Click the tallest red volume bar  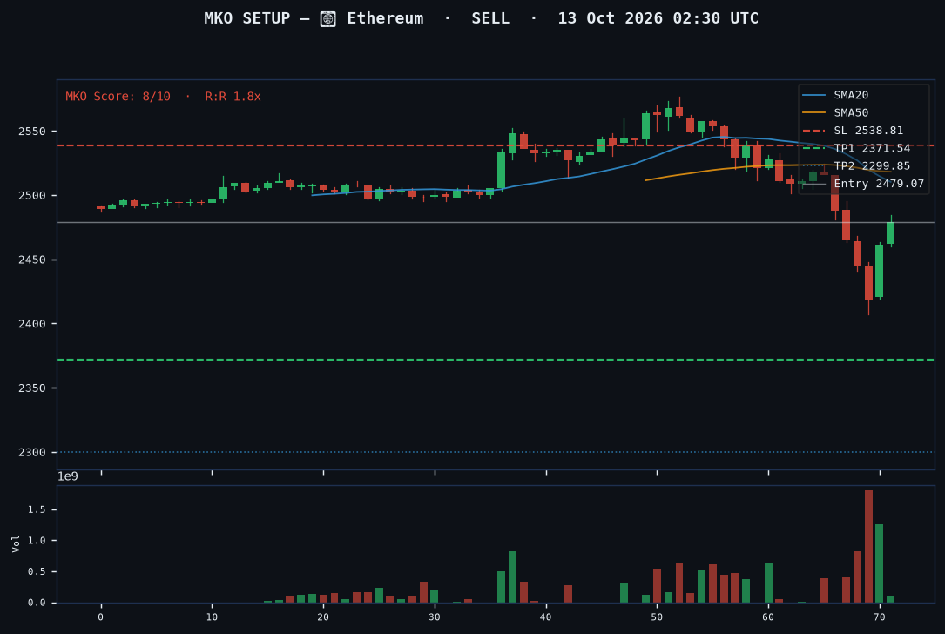click(x=868, y=547)
